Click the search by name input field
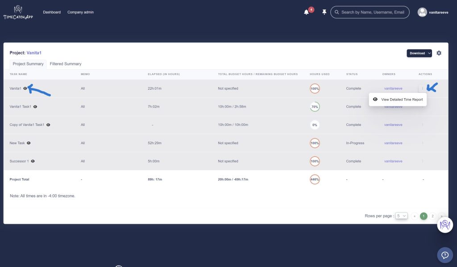 [372, 12]
